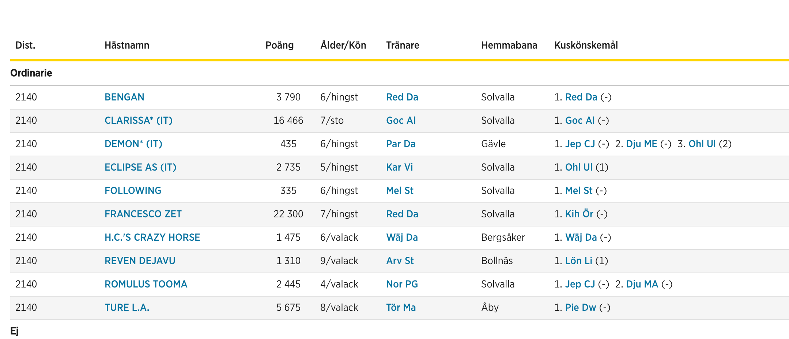Open TURE L.A. horse page
Image resolution: width=789 pixels, height=339 pixels.
pos(127,308)
